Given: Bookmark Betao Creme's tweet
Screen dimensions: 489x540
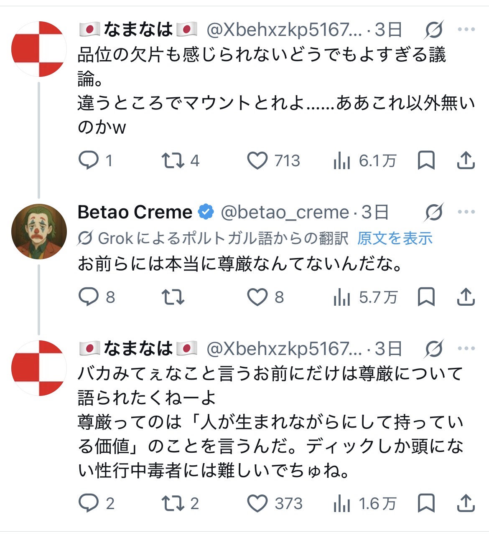Looking at the screenshot, I should pyautogui.click(x=426, y=297).
